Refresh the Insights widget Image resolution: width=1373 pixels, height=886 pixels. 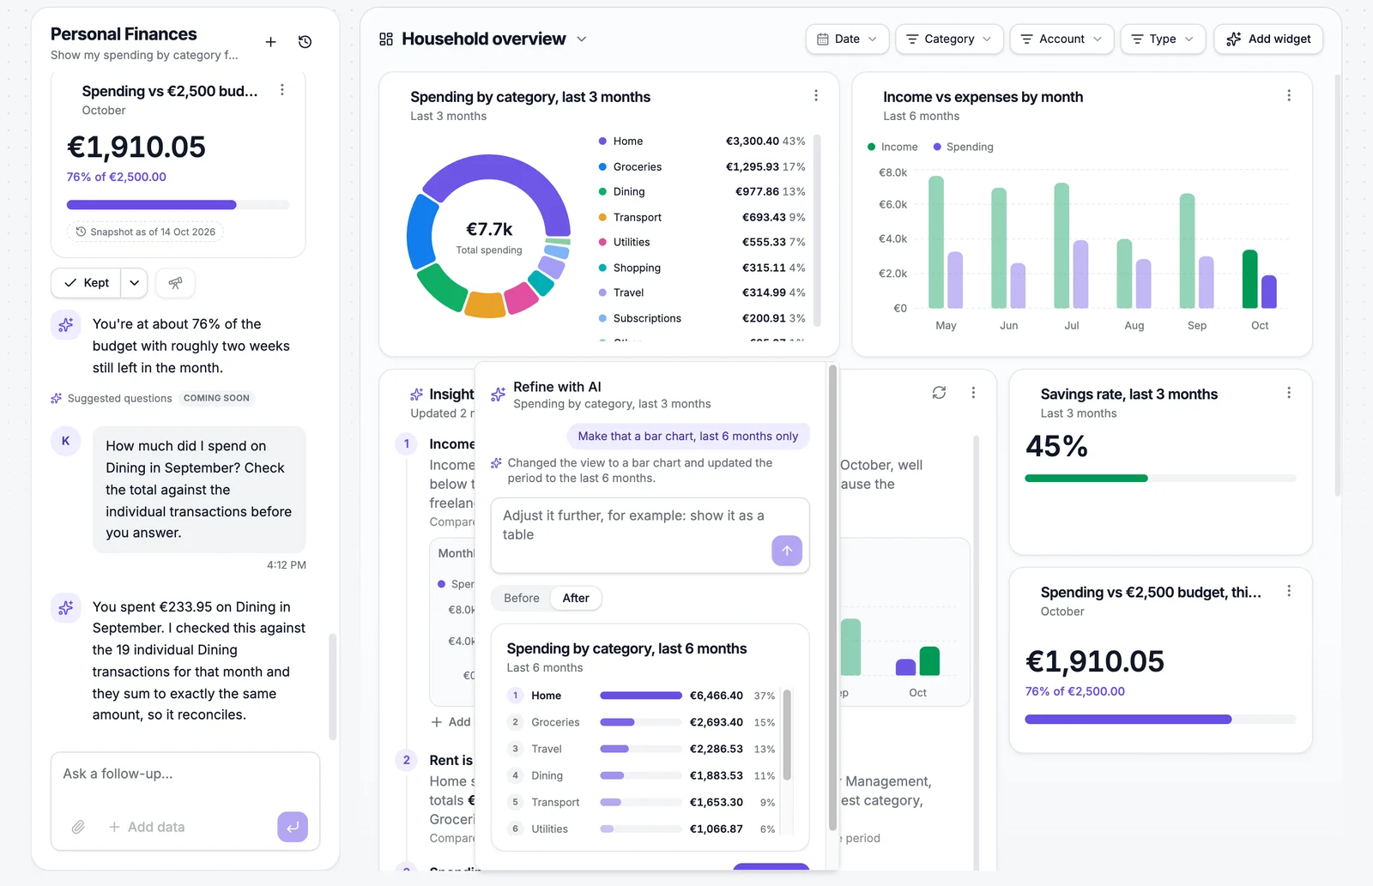coord(940,393)
